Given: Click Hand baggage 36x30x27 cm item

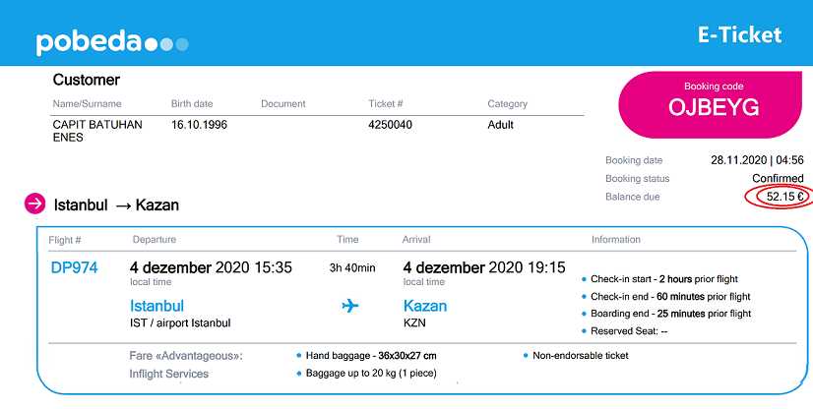Looking at the screenshot, I should pos(366,356).
